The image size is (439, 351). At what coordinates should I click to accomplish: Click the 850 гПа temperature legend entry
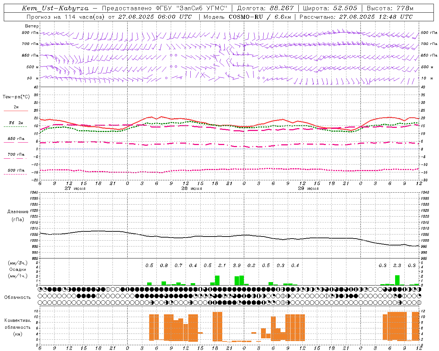pos(16,139)
